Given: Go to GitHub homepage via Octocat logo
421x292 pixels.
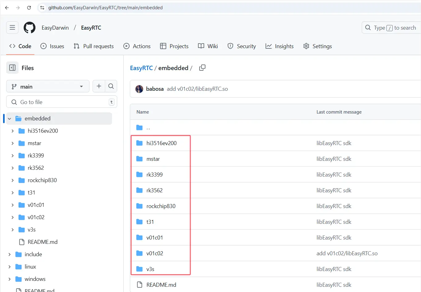Looking at the screenshot, I should (30, 27).
